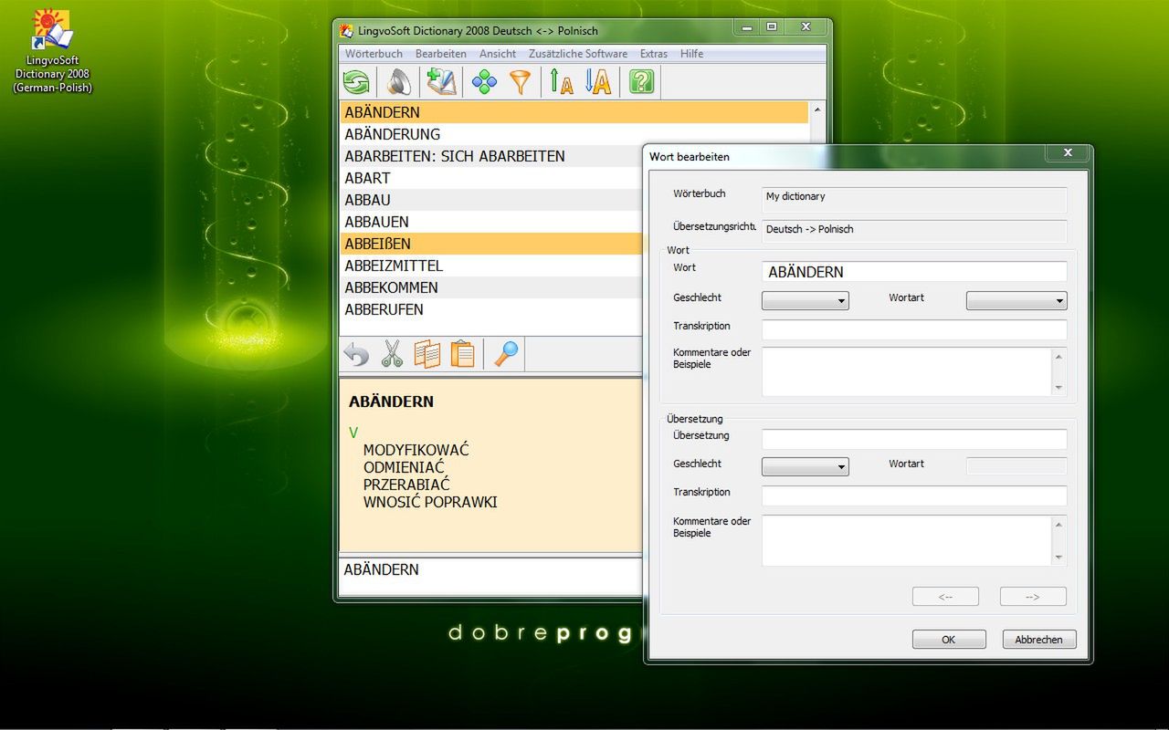This screenshot has width=1169, height=730.
Task: Click the translation WNOSIĆ POPRAWKI
Action: point(430,502)
